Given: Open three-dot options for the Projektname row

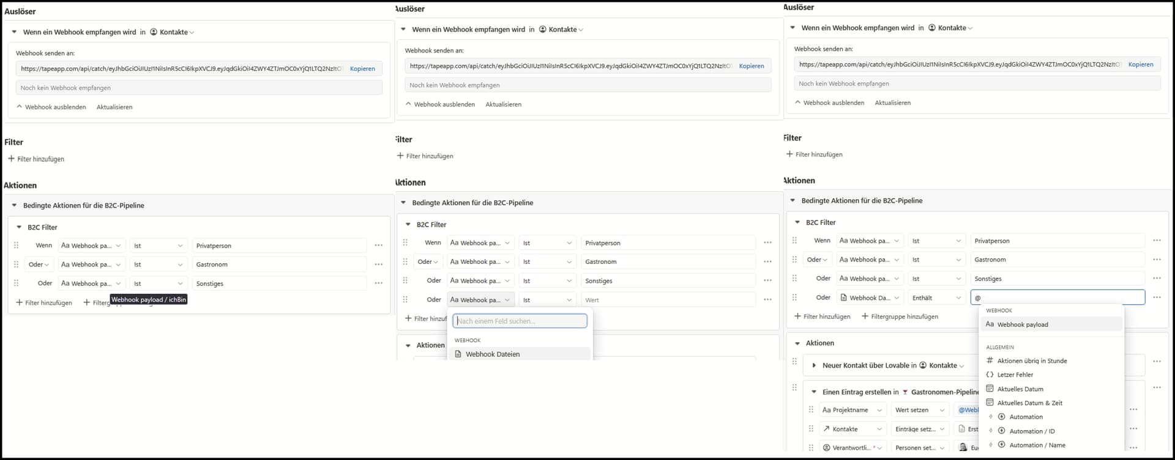Looking at the screenshot, I should 1133,409.
